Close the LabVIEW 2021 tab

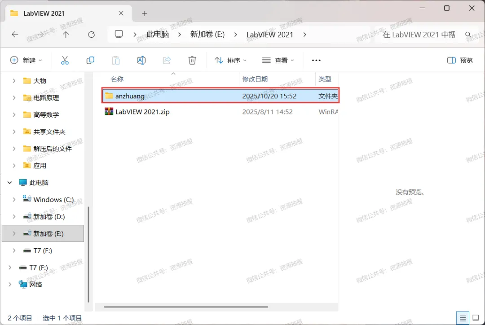(121, 13)
